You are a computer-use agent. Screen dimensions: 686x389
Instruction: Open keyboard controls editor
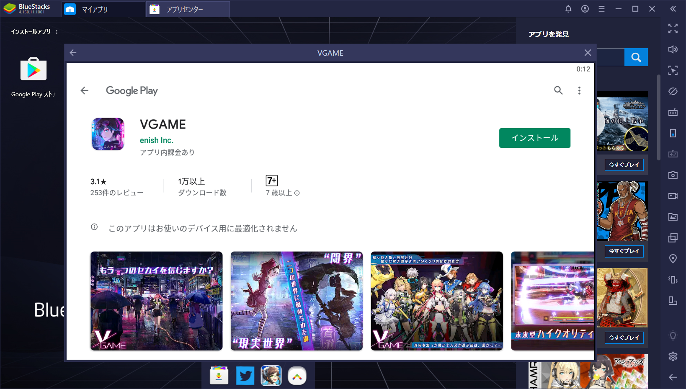(673, 112)
